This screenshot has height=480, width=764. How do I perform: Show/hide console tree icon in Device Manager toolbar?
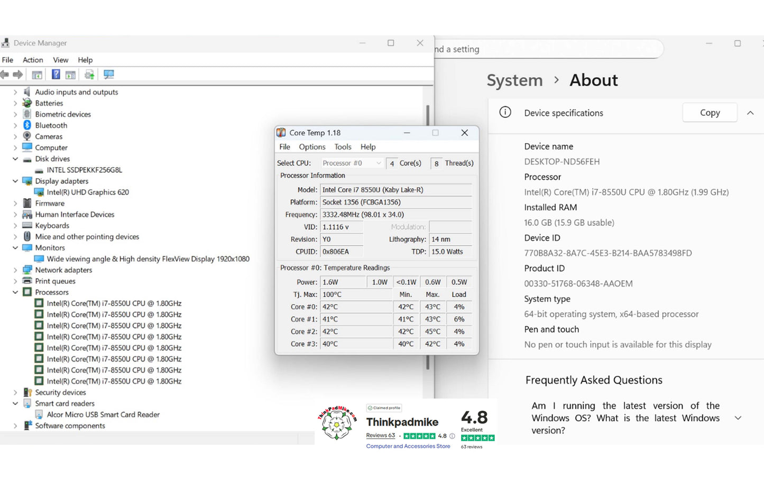click(x=37, y=75)
